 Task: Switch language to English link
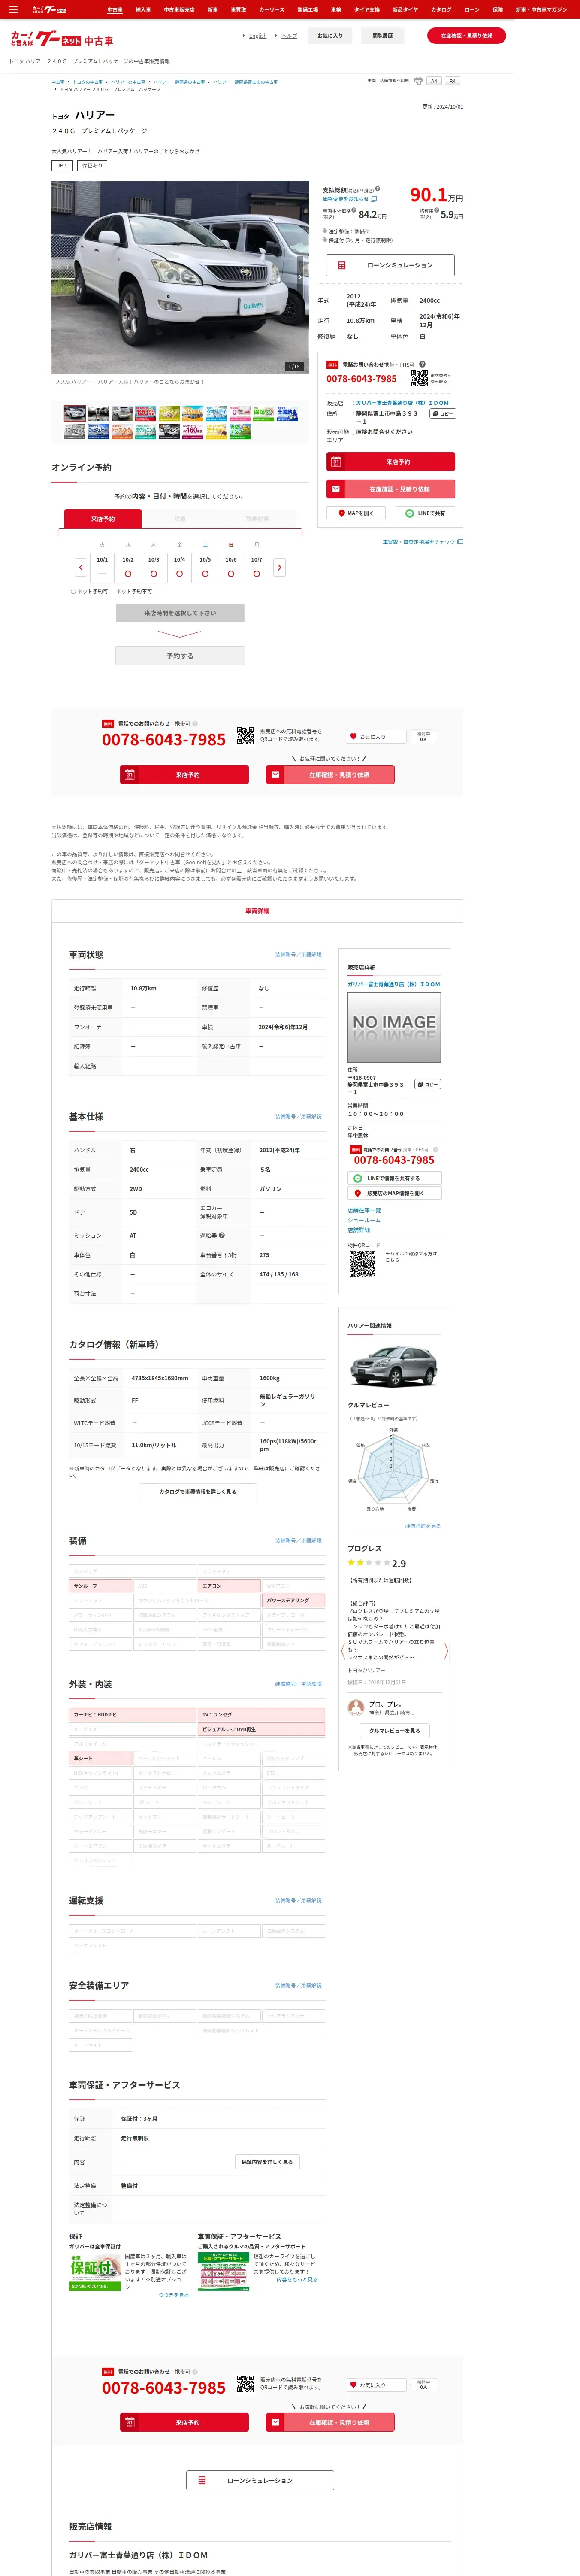[257, 36]
